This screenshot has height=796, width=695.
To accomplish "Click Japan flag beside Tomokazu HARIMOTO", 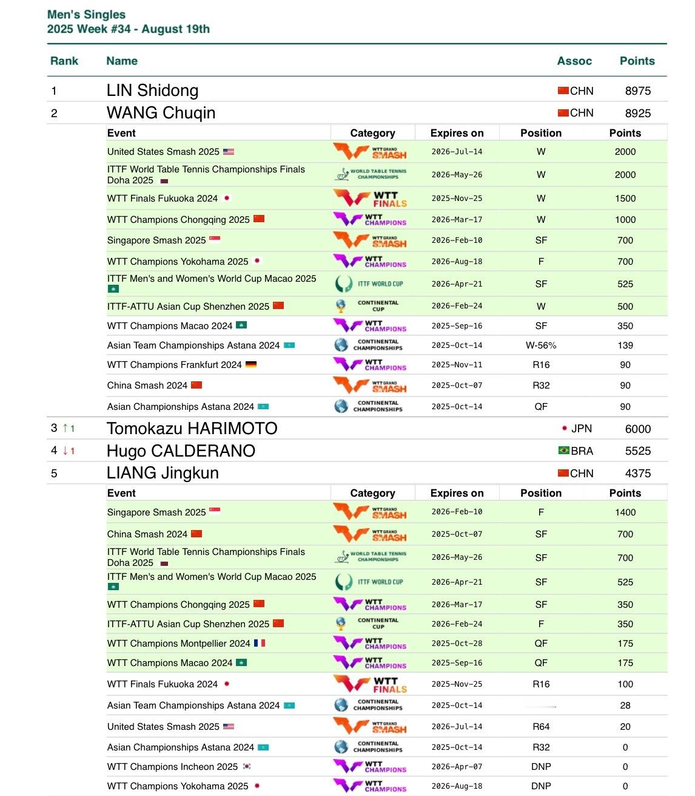I will (564, 428).
